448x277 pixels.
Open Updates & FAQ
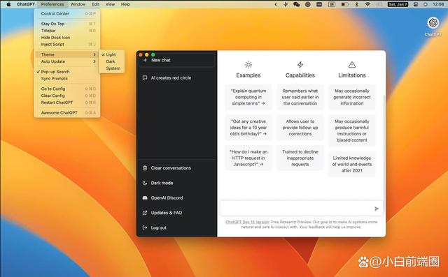tap(176, 213)
